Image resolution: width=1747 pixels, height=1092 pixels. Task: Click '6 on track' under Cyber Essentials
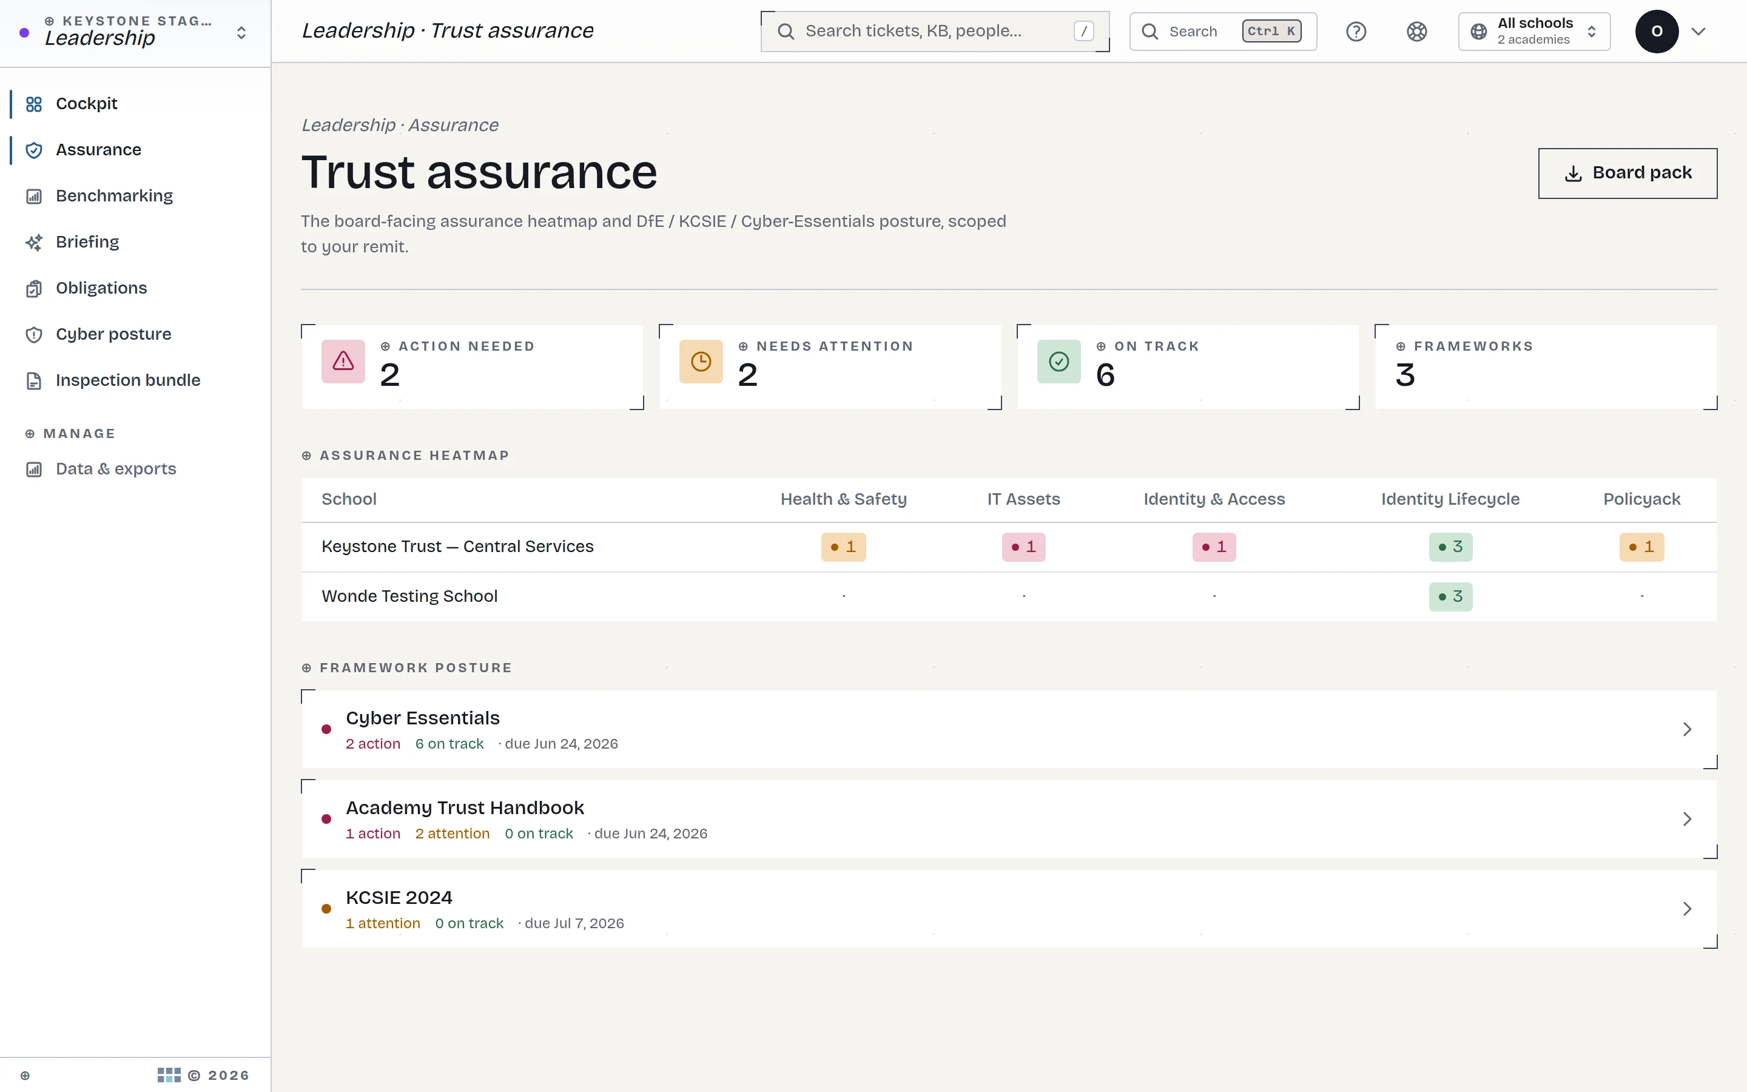pos(449,744)
